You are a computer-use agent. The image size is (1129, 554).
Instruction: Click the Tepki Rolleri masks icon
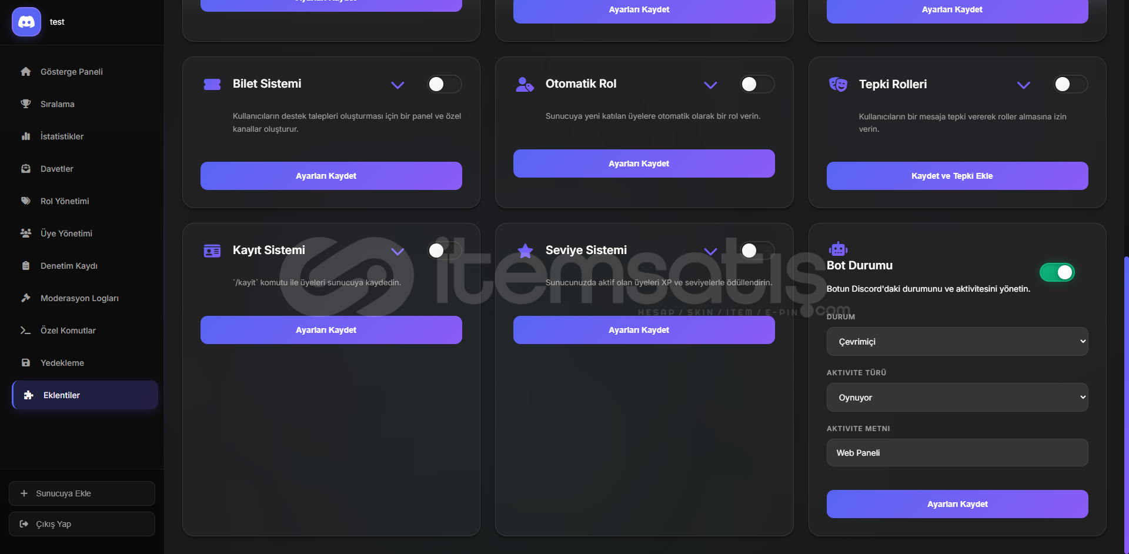[x=838, y=85]
